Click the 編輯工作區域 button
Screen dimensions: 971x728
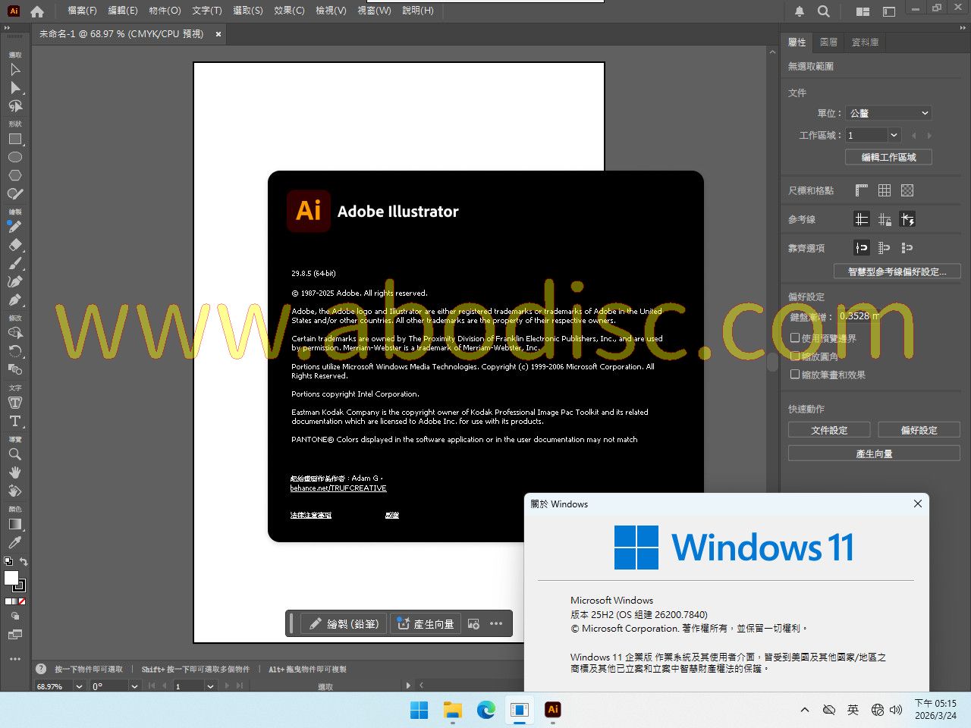click(x=888, y=157)
